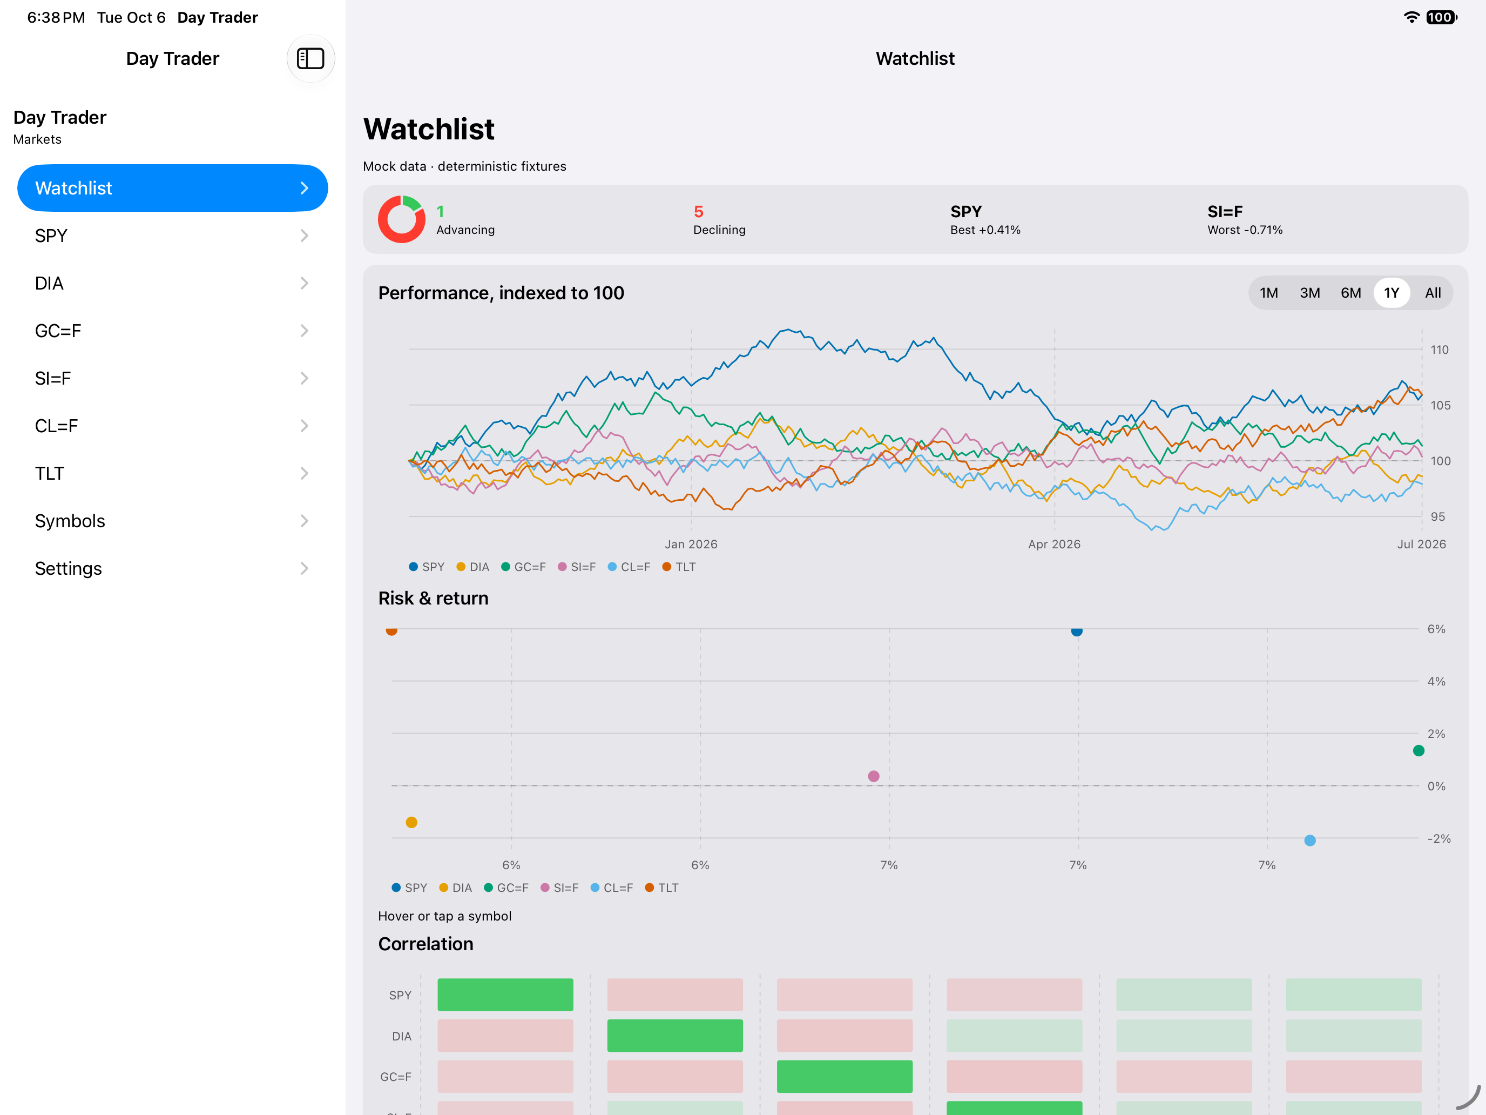The height and width of the screenshot is (1115, 1486).
Task: Open the Watchlist sidebar item
Action: point(173,188)
